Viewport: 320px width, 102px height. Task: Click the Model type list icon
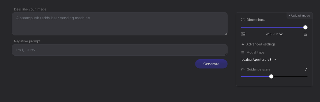243,52
